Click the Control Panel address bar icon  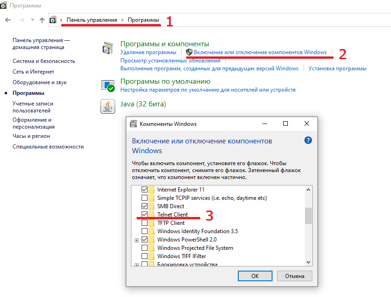point(53,20)
